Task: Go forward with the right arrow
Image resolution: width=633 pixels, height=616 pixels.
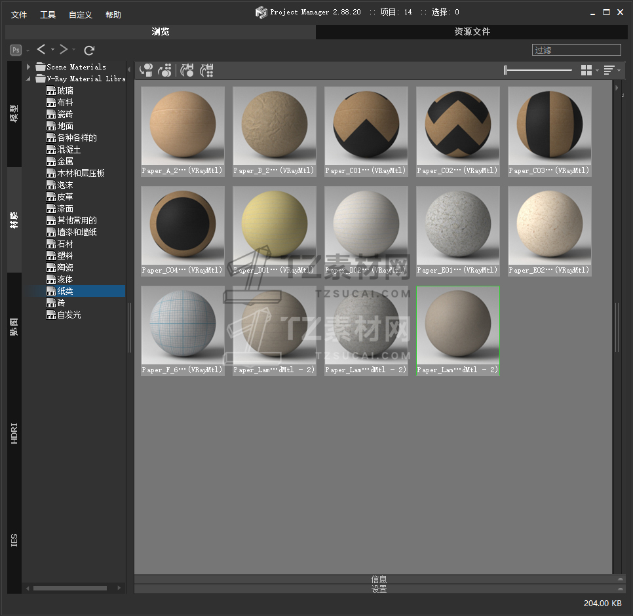Action: tap(64, 50)
